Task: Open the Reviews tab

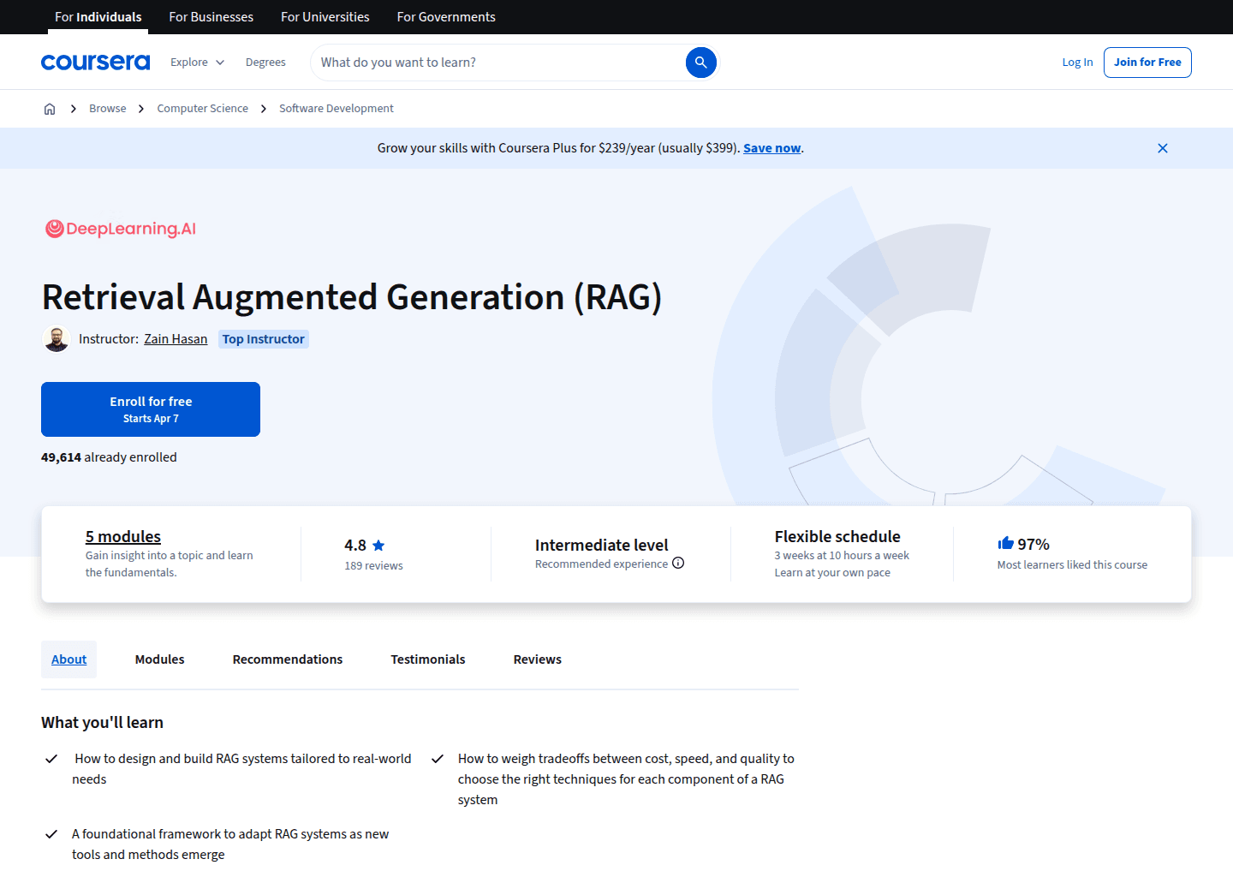Action: tap(537, 659)
